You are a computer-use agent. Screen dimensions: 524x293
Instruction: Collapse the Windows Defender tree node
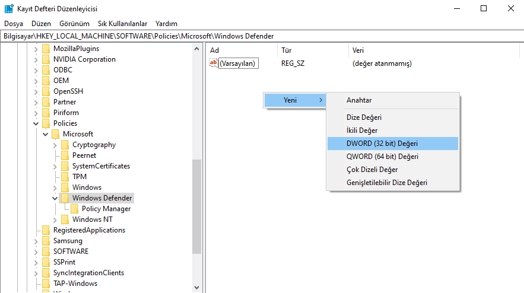click(55, 198)
